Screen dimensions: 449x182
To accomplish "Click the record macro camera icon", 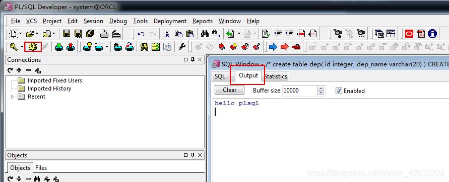I will coord(338,34).
